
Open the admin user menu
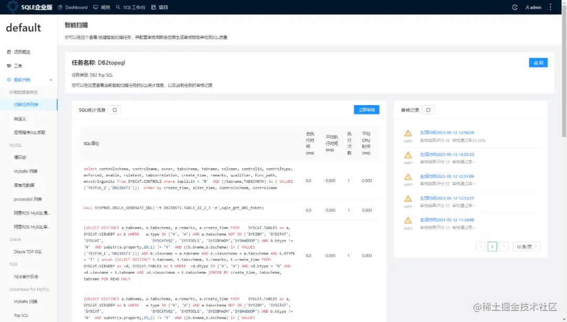point(533,7)
